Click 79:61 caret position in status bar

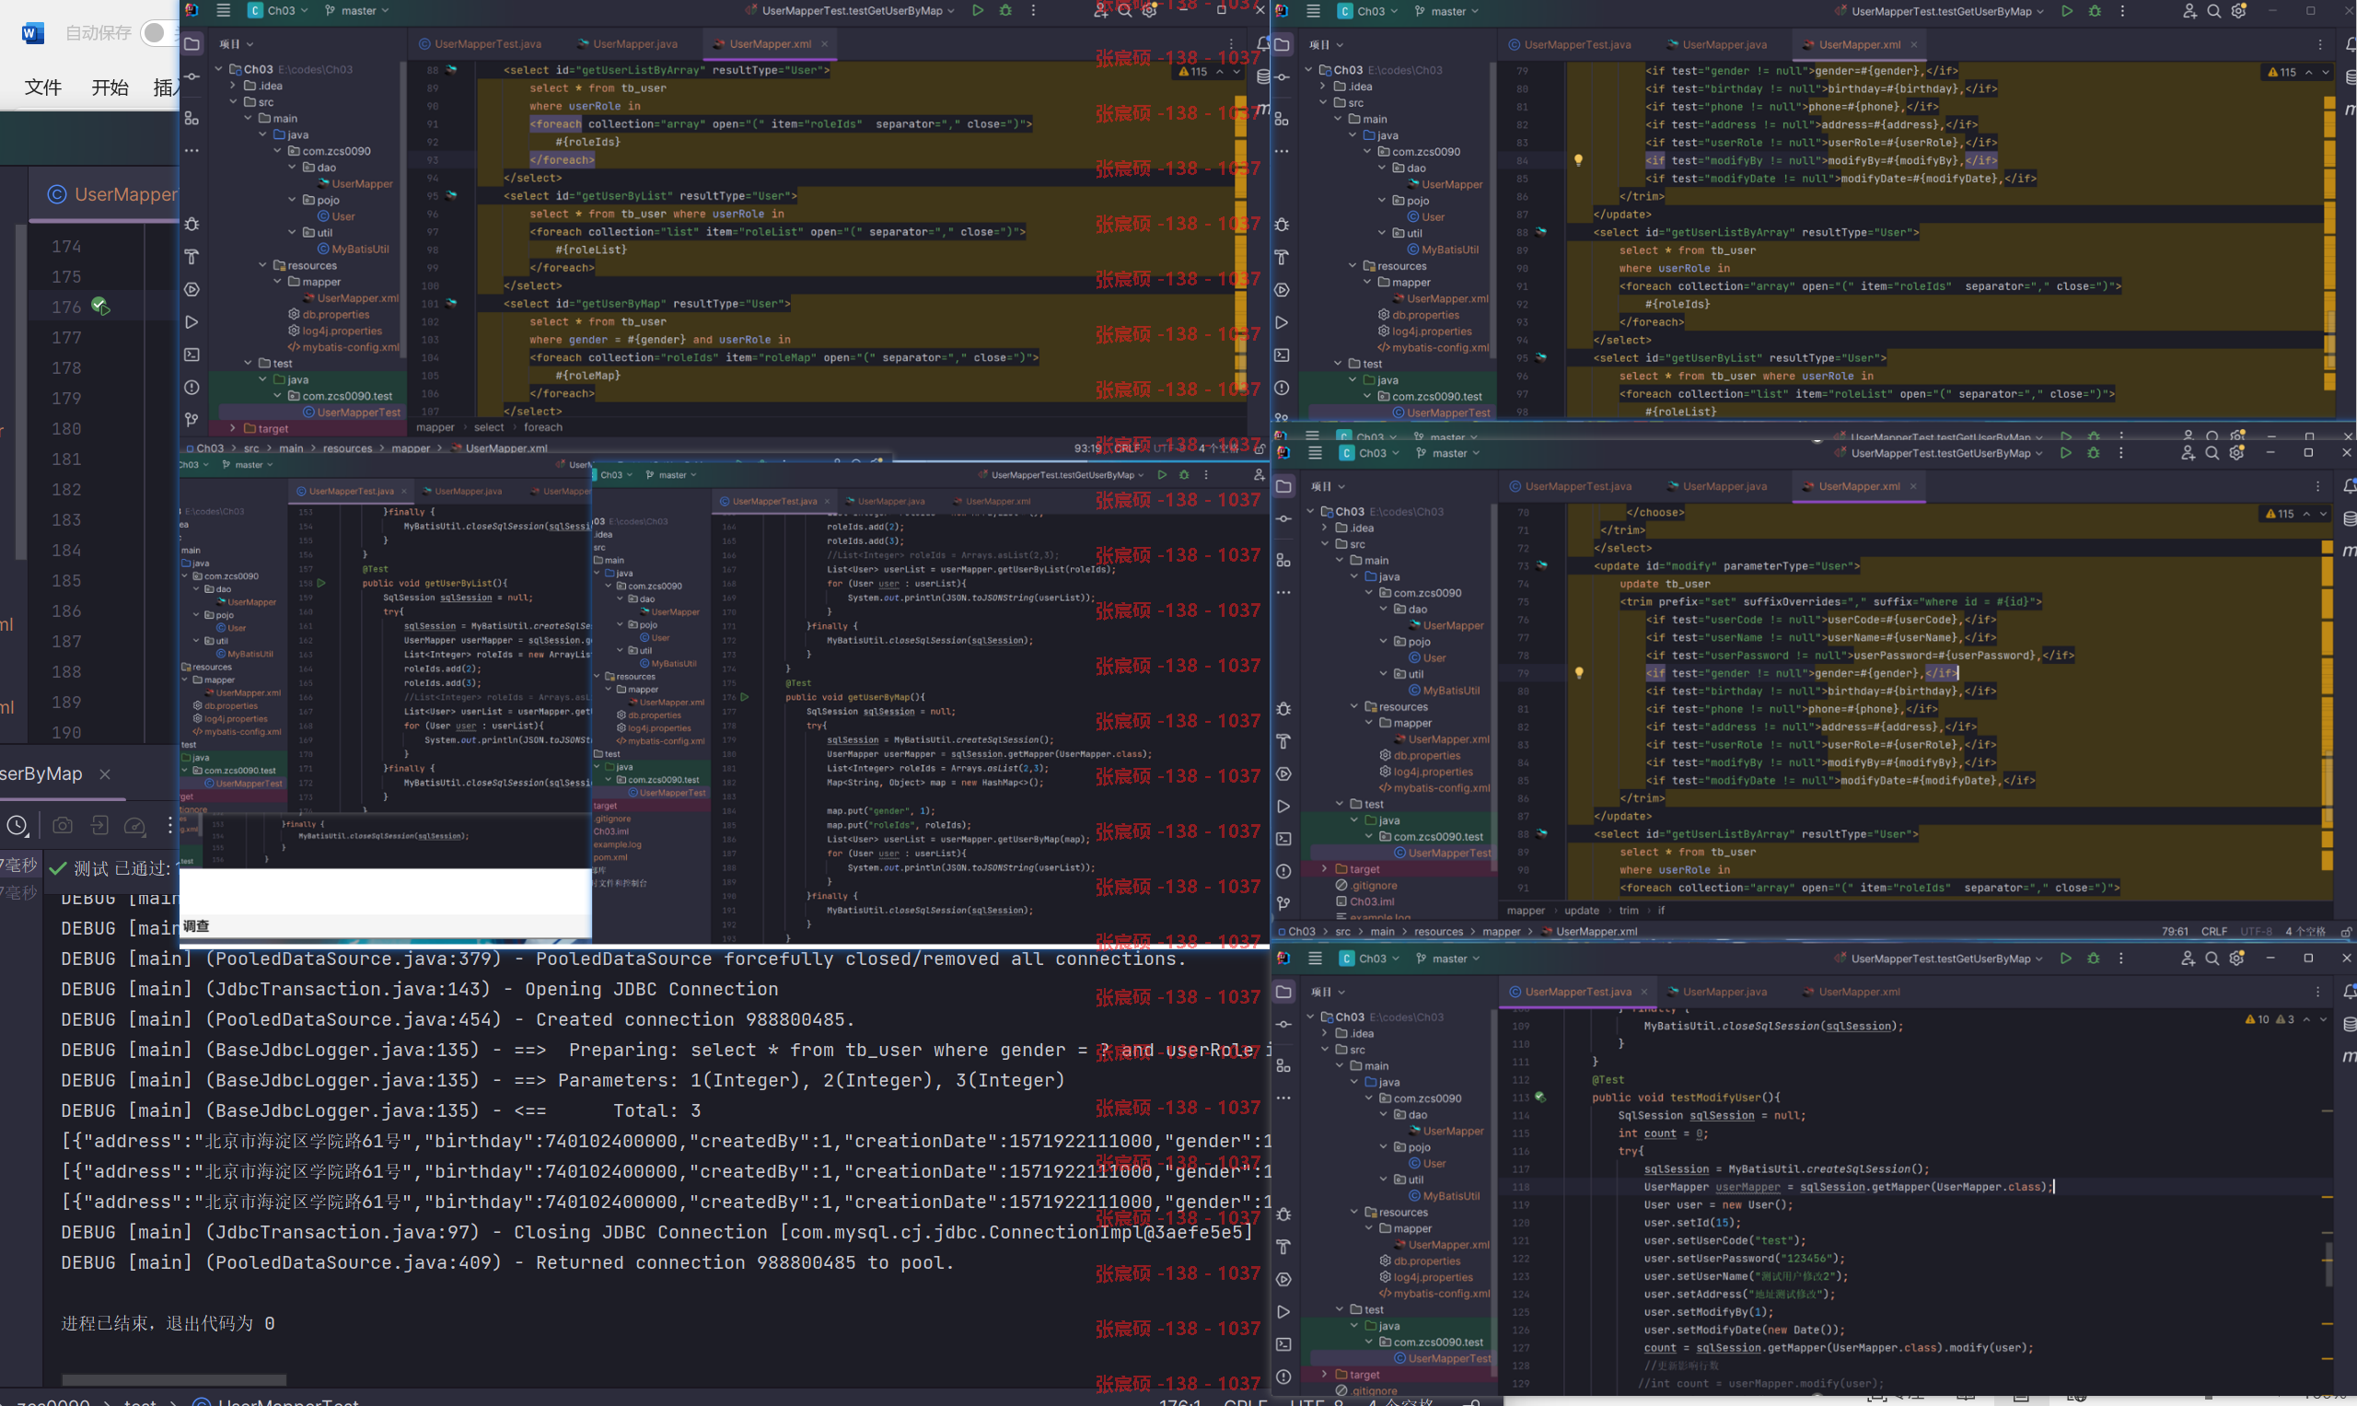point(2174,931)
